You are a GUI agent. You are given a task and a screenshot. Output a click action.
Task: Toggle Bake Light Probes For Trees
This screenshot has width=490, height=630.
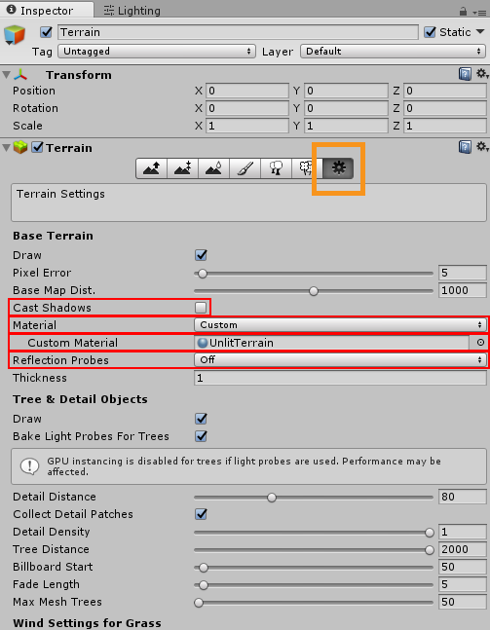[x=201, y=436]
